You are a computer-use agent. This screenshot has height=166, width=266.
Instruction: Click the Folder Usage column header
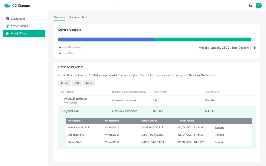coord(160,92)
